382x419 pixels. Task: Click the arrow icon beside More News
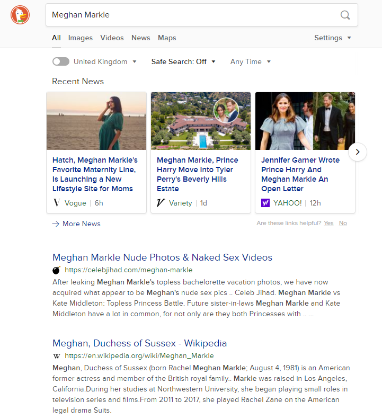click(56, 224)
